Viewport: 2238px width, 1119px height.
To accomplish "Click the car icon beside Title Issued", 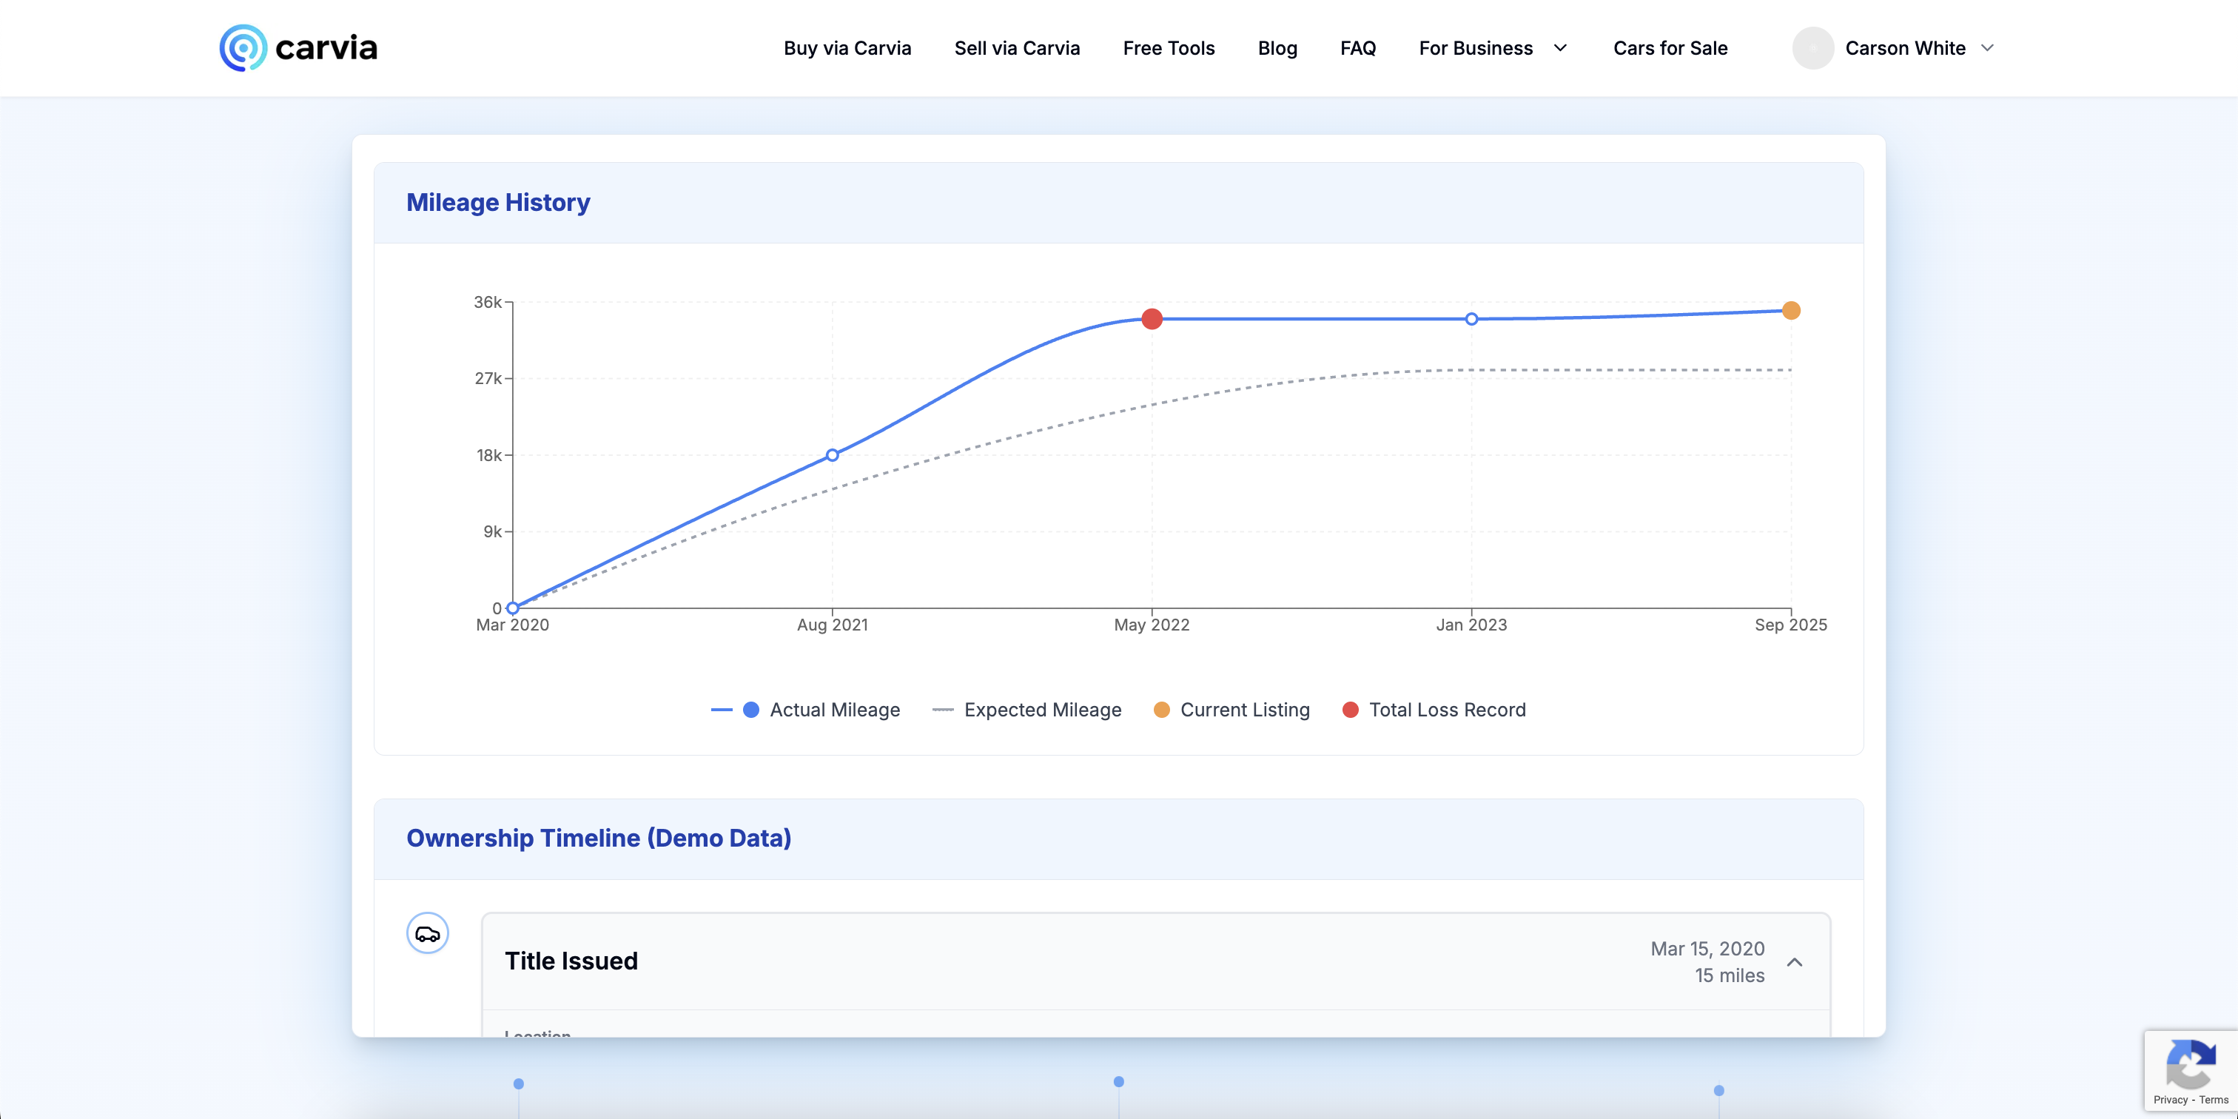I will (x=428, y=933).
